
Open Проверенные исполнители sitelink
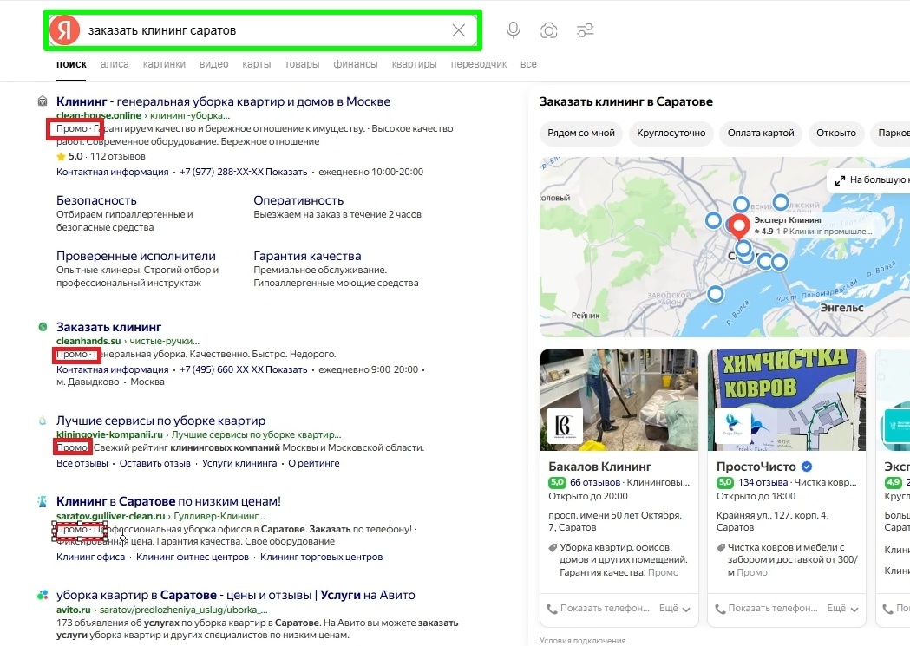pos(136,257)
